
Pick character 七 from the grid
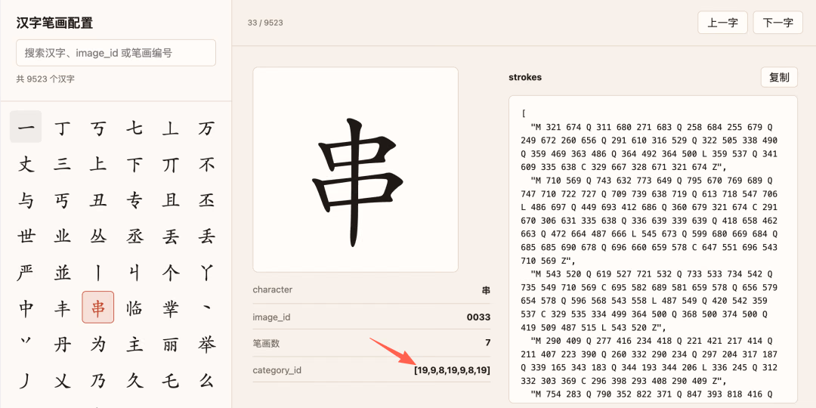pyautogui.click(x=134, y=126)
